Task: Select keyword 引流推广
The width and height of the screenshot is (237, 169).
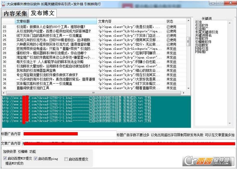Action: pos(202,29)
